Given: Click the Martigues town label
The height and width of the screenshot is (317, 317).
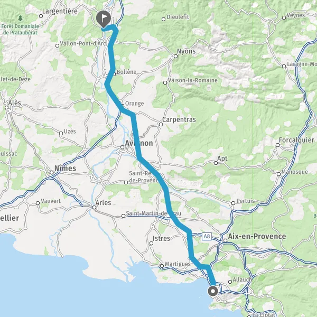Looking at the screenshot, I should coord(178,264).
